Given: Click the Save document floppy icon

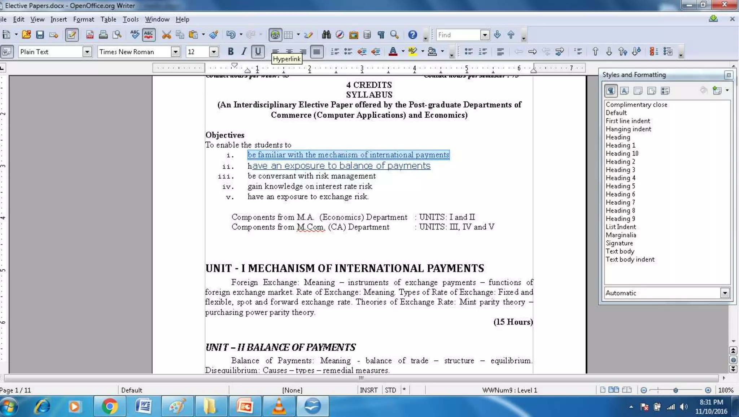Looking at the screenshot, I should coord(40,35).
